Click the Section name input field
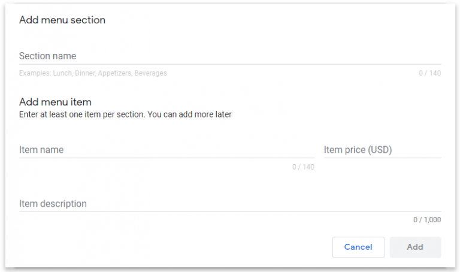Screen dimensions: 460x272 point(229,56)
